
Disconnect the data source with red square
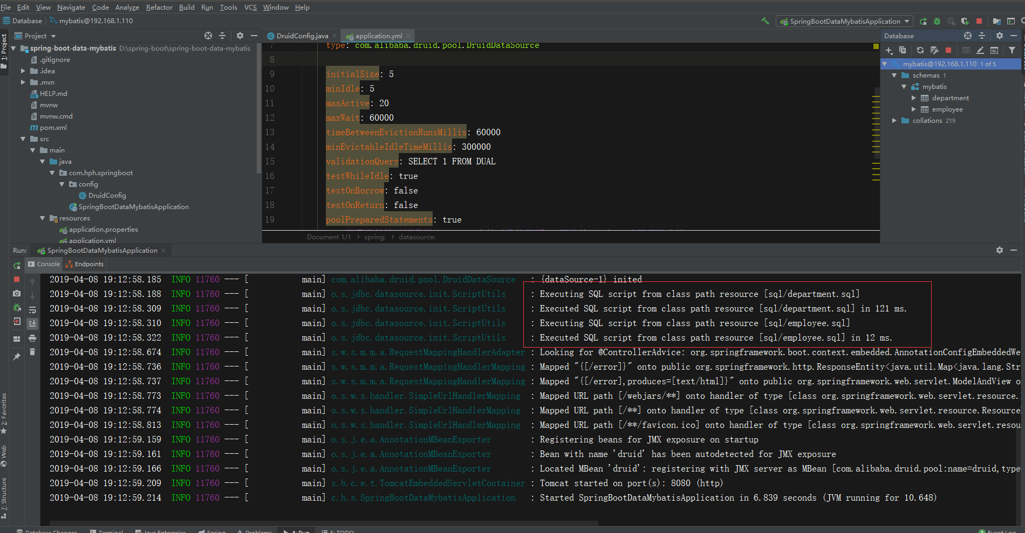tap(948, 50)
